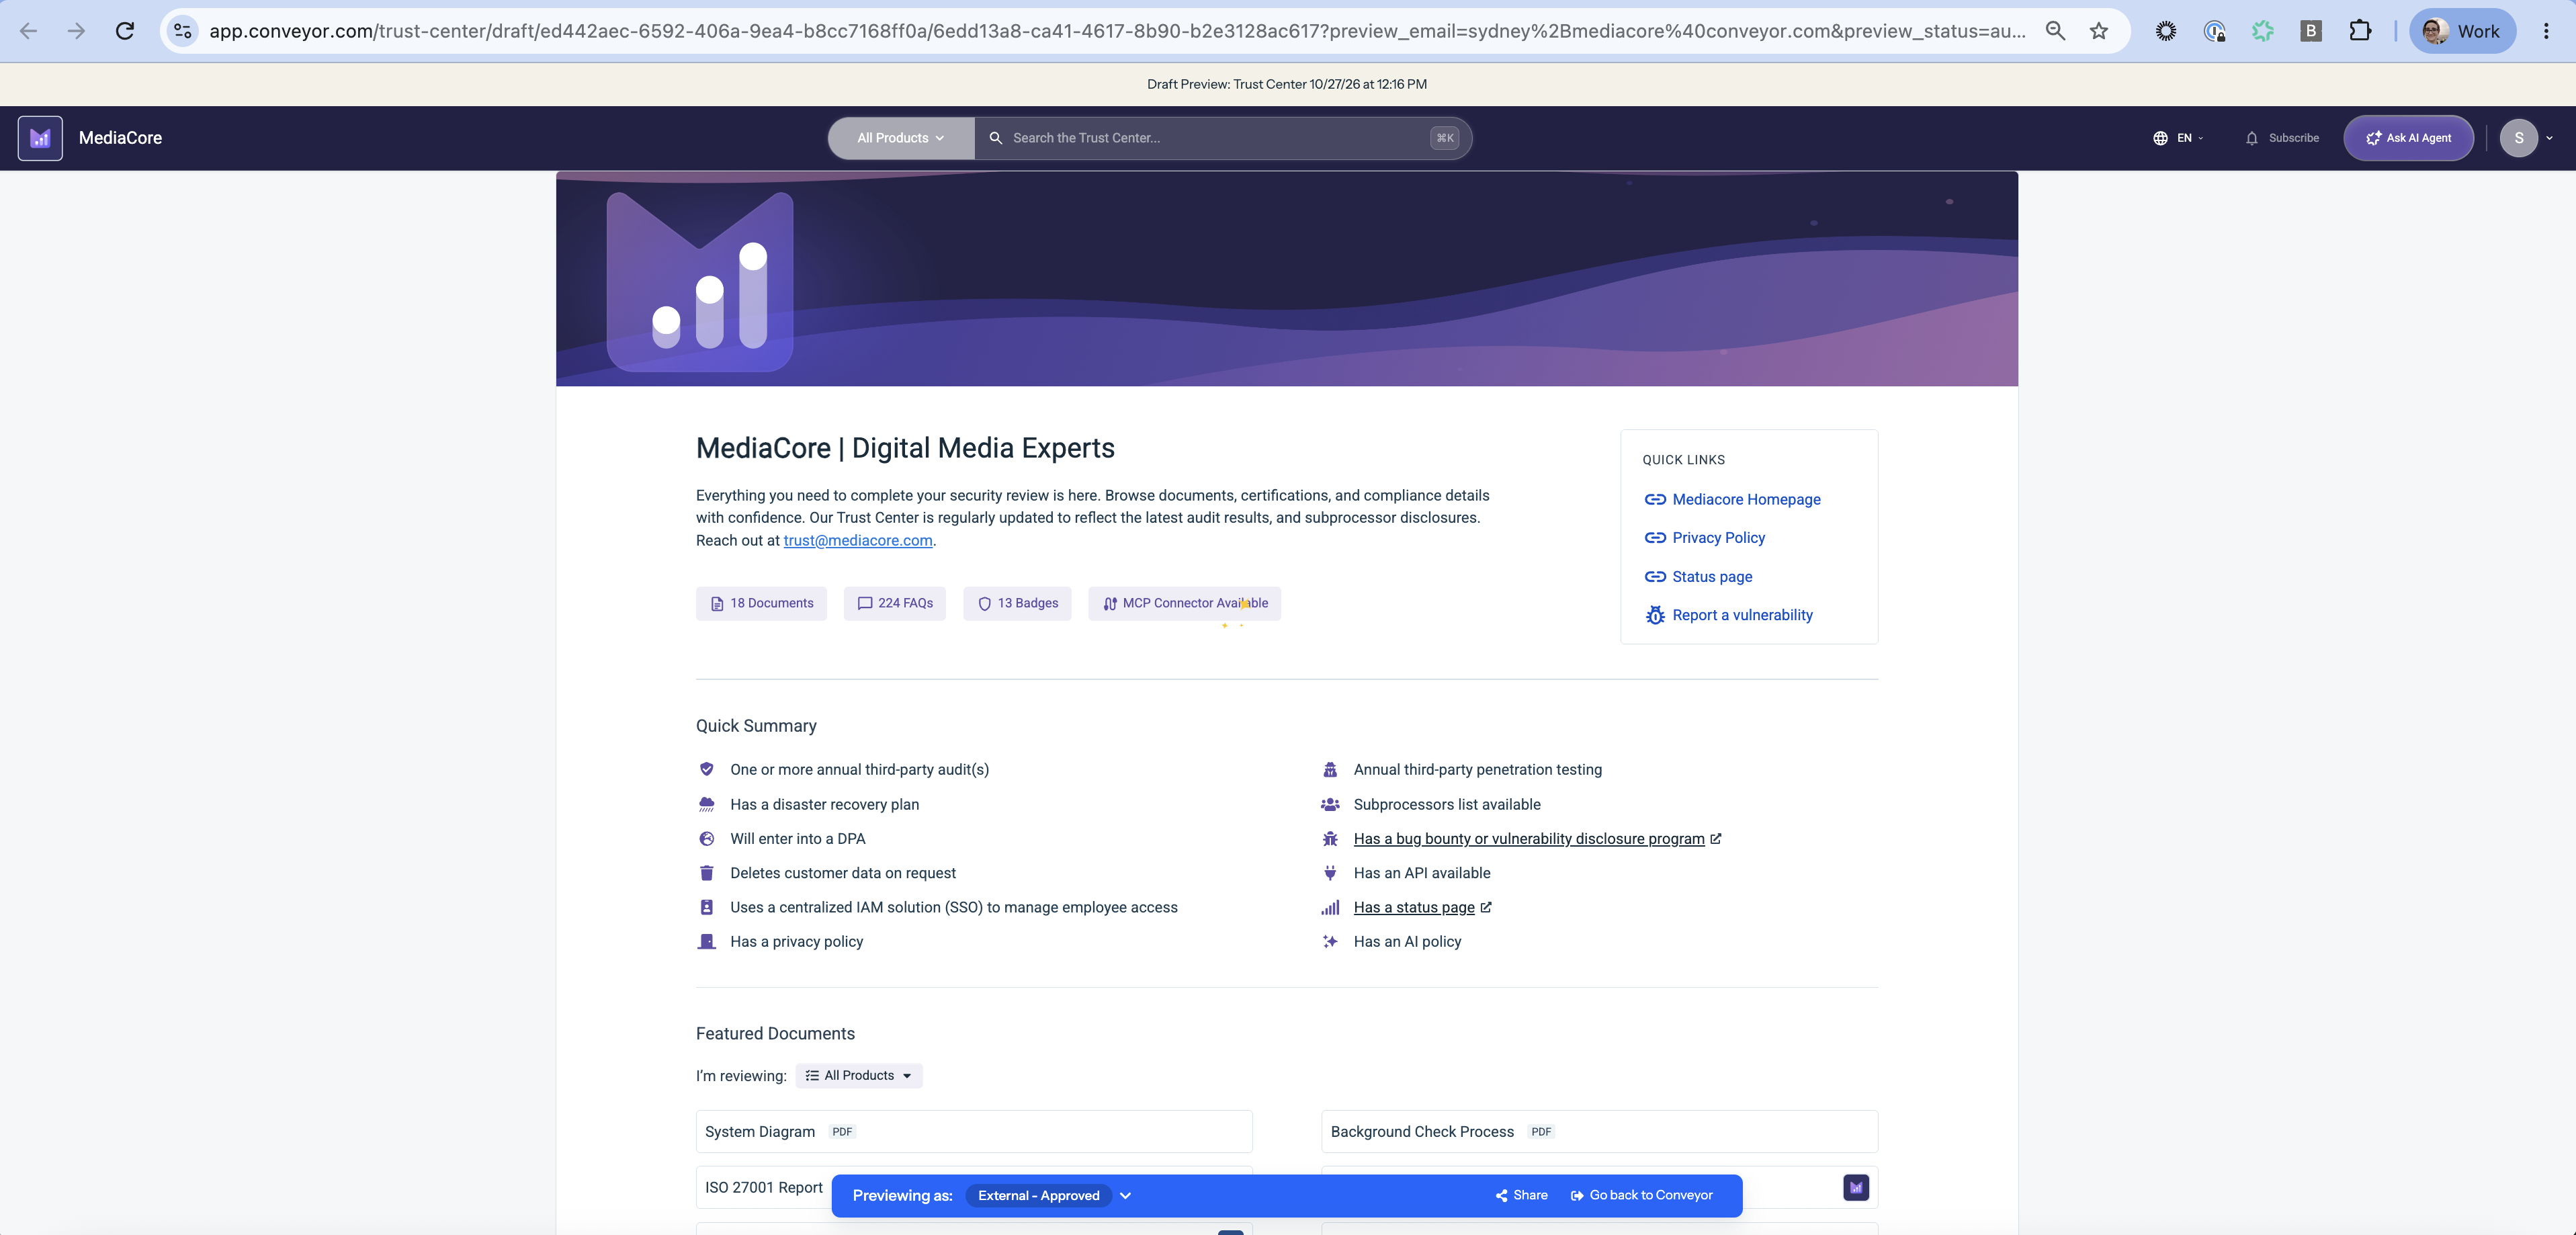The image size is (2576, 1235).
Task: Click the Ask AI Agent button
Action: point(2408,138)
